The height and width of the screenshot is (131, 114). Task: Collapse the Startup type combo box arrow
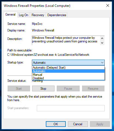click(x=102, y=63)
